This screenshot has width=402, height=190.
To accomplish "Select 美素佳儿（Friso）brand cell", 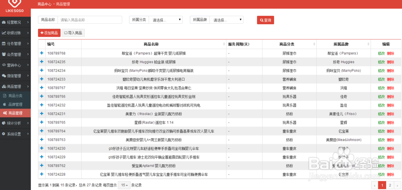I will click(343, 114).
